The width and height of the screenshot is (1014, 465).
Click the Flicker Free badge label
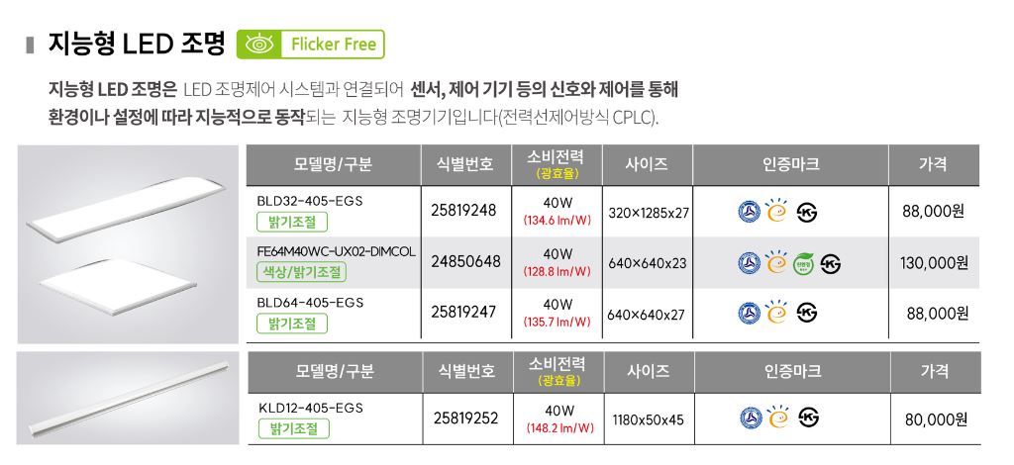pyautogui.click(x=332, y=45)
